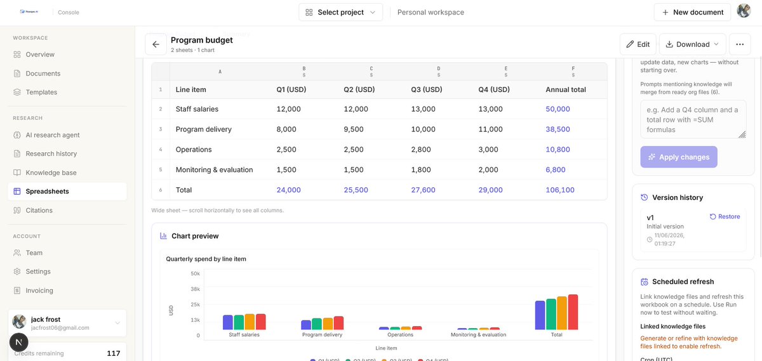Viewport: 762px width, 361px height.
Task: Click the Settings gear icon in the sidebar
Action: click(17, 272)
